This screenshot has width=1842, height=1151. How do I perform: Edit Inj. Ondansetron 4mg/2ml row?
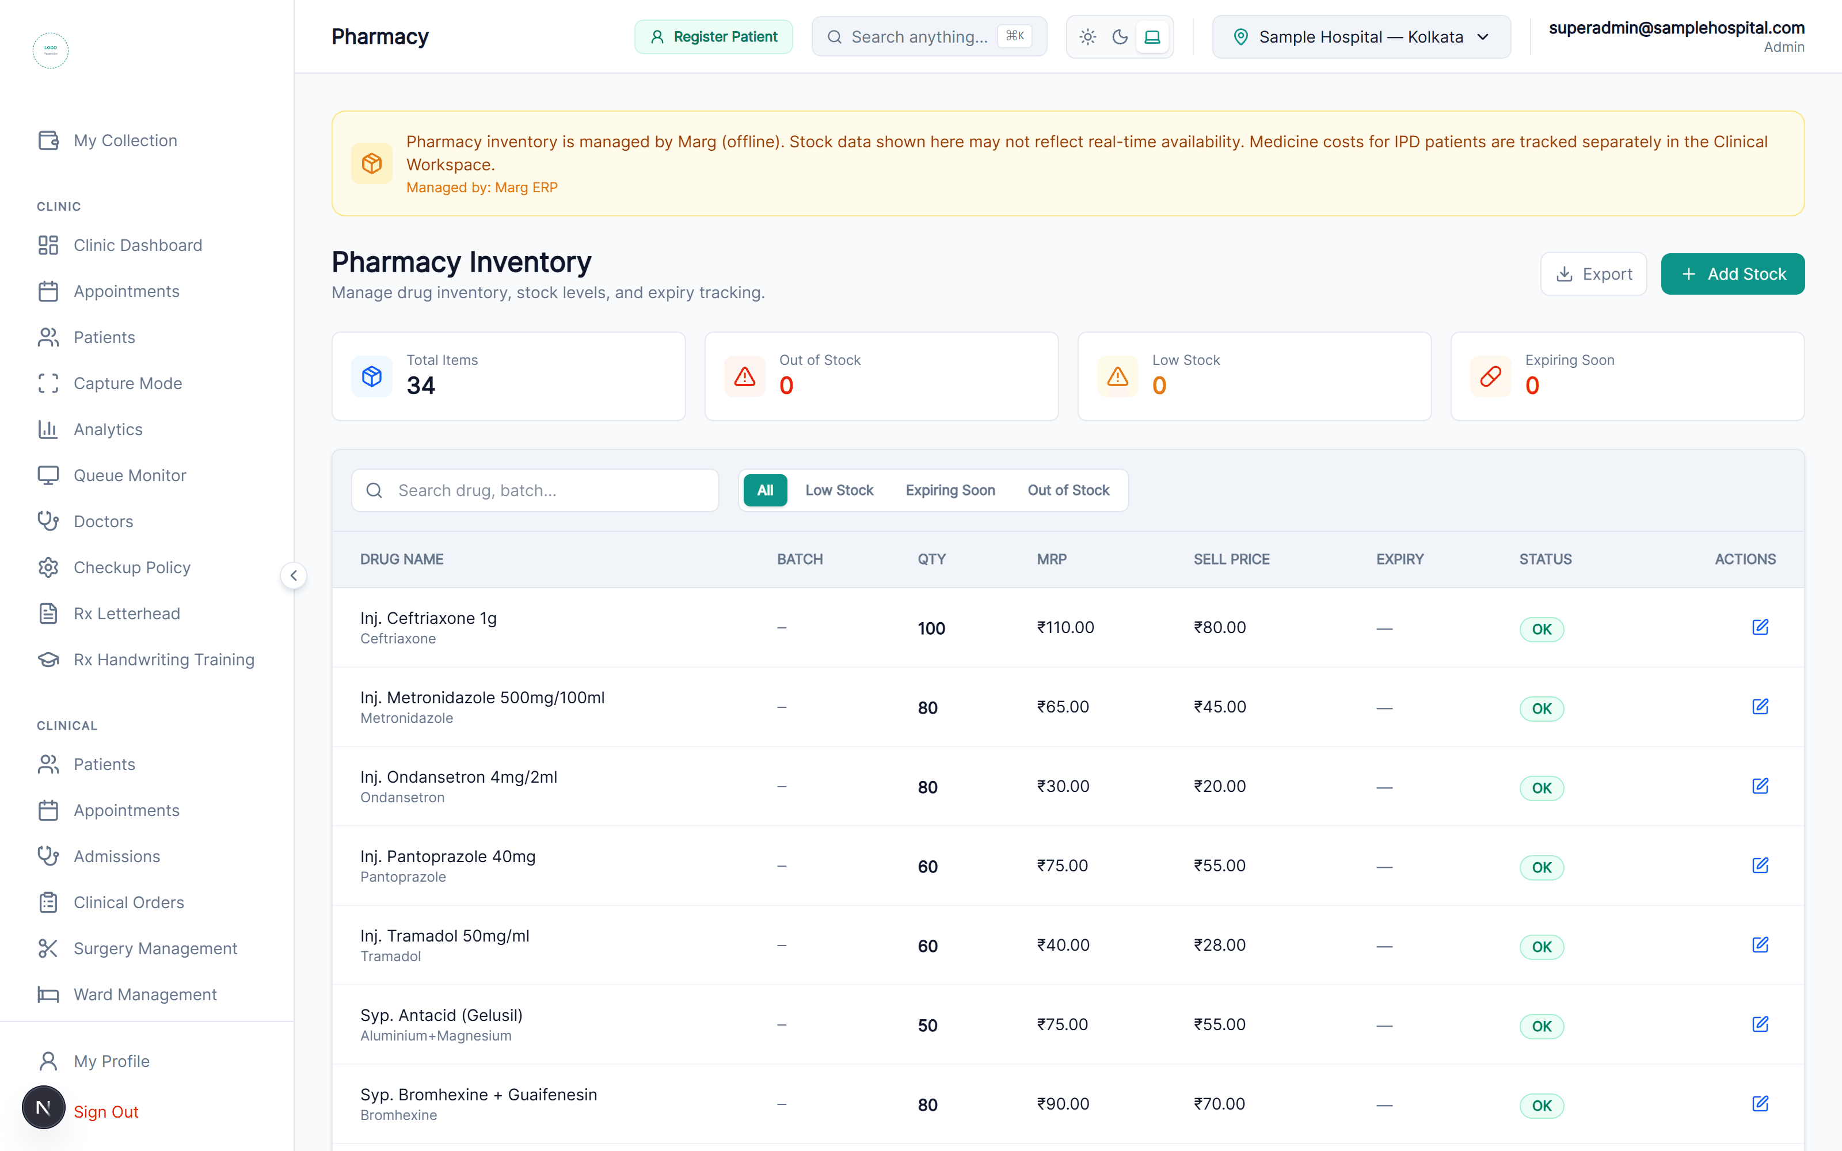pyautogui.click(x=1760, y=786)
